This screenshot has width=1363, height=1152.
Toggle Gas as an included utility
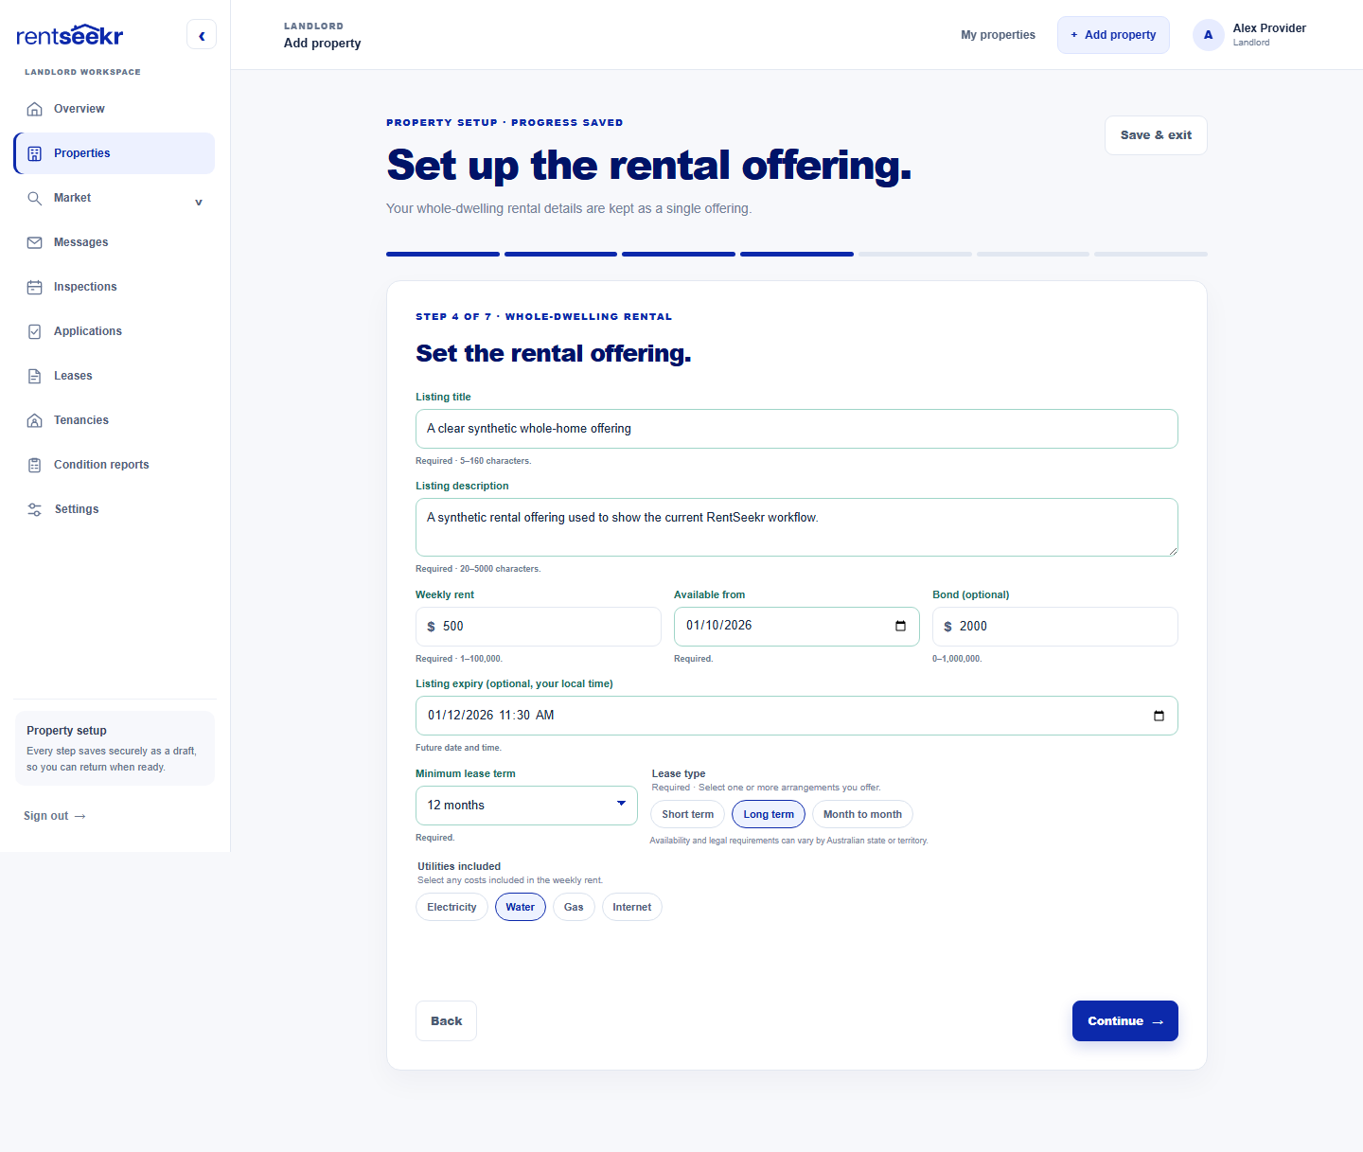point(574,907)
